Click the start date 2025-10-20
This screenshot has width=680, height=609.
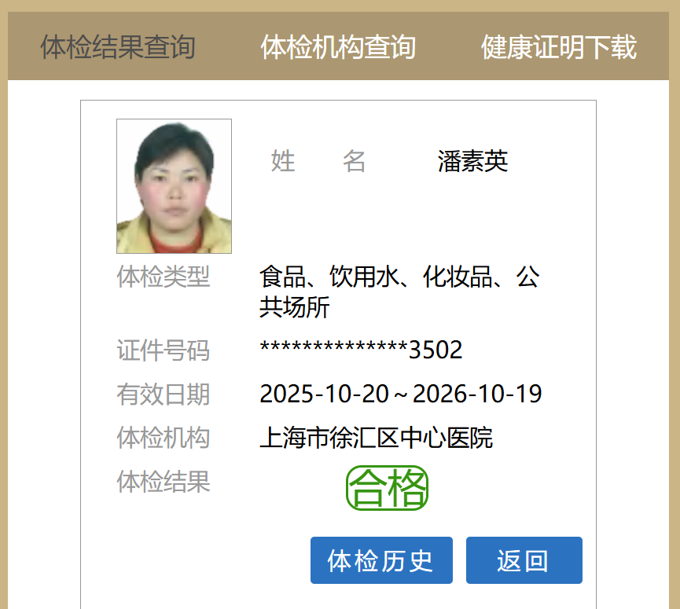click(x=324, y=394)
